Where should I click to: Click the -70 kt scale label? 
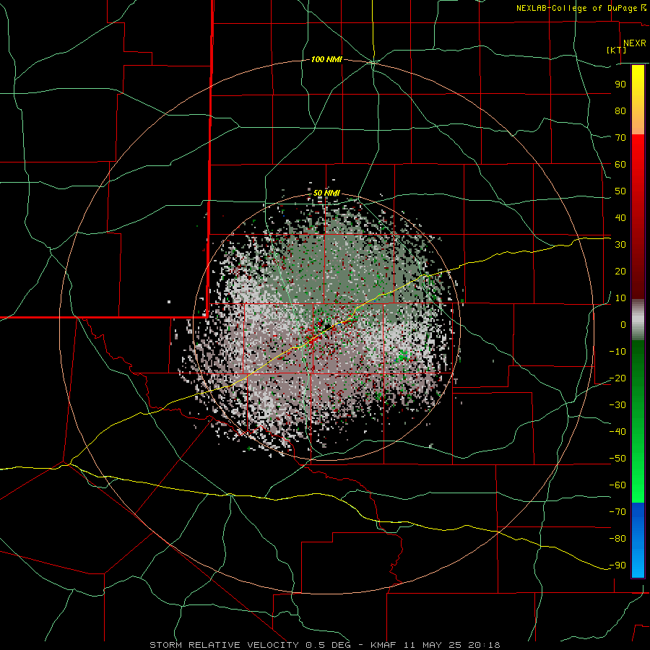point(617,512)
